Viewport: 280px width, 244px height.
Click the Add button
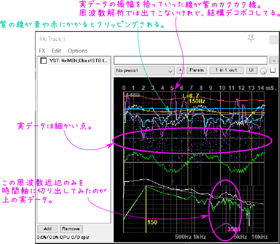coord(48,229)
